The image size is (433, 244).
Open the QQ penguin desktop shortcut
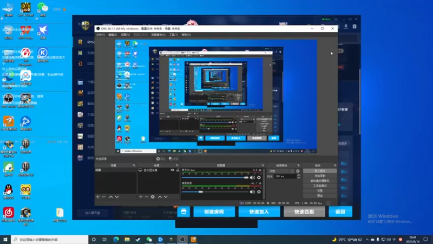pyautogui.click(x=9, y=192)
